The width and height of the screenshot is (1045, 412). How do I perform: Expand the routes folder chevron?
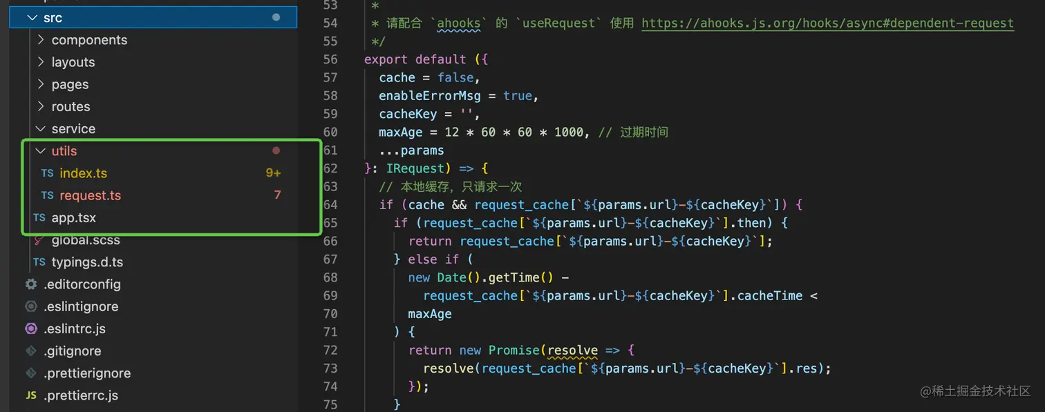tap(41, 106)
